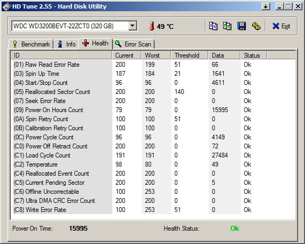Copy info to clipboard icon
Viewport: 305px width, 244px height.
tap(213, 26)
